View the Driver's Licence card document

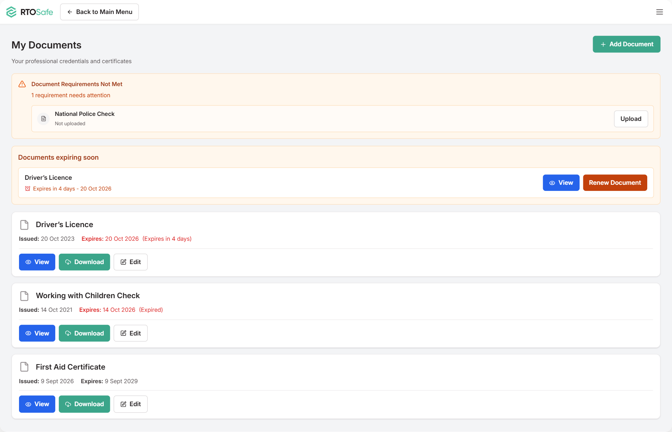(x=37, y=262)
